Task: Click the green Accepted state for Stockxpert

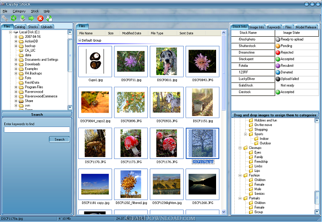Action: coord(278,59)
